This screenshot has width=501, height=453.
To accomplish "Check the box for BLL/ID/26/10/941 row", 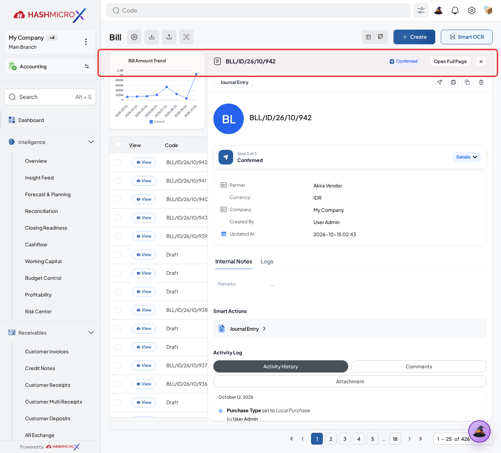I will point(118,181).
